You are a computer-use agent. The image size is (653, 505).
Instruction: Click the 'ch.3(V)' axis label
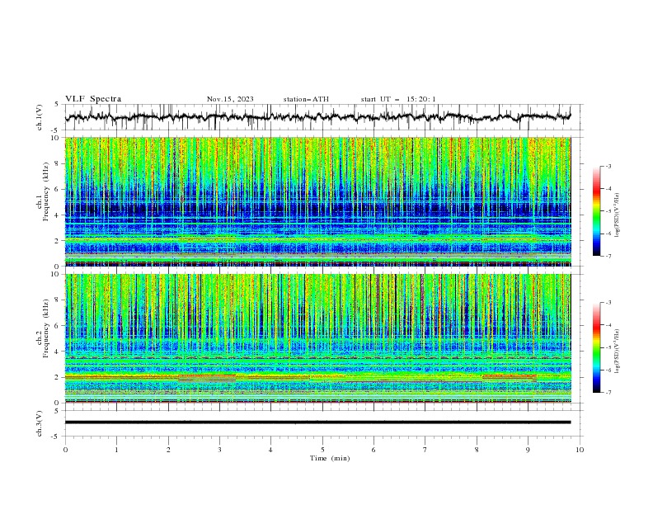pos(40,423)
